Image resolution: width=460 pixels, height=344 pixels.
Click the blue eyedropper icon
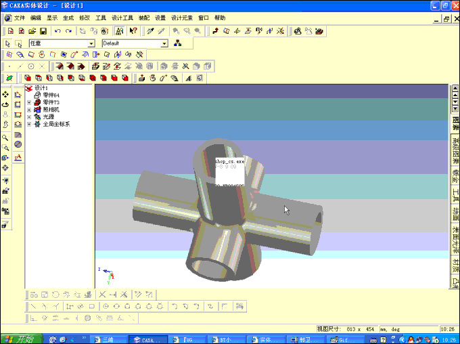pyautogui.click(x=150, y=31)
